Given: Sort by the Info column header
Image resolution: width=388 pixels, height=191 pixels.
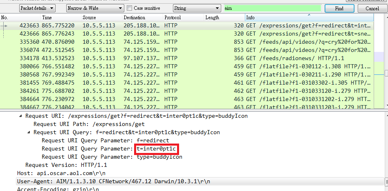Looking at the screenshot, I should pyautogui.click(x=310, y=18).
